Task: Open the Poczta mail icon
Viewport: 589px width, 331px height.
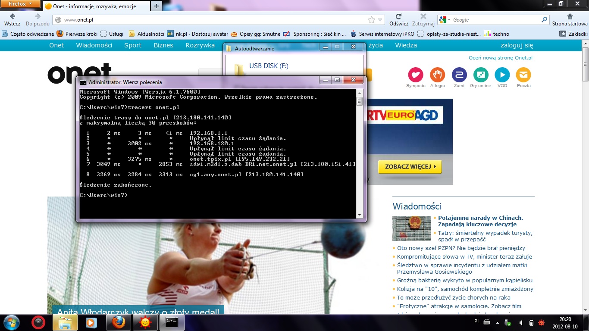Action: coord(524,75)
